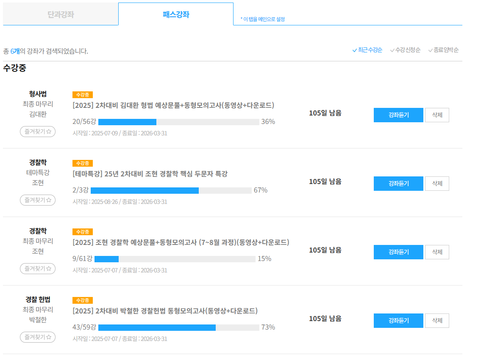Image resolution: width=481 pixels, height=360 pixels.
Task: Delete 김대환 형법 course with 삭제
Action: point(437,115)
